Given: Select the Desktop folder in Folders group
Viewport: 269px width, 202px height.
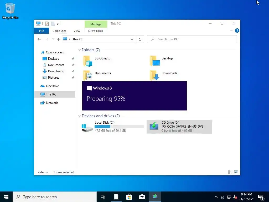Looking at the screenshot, I should point(161,61).
